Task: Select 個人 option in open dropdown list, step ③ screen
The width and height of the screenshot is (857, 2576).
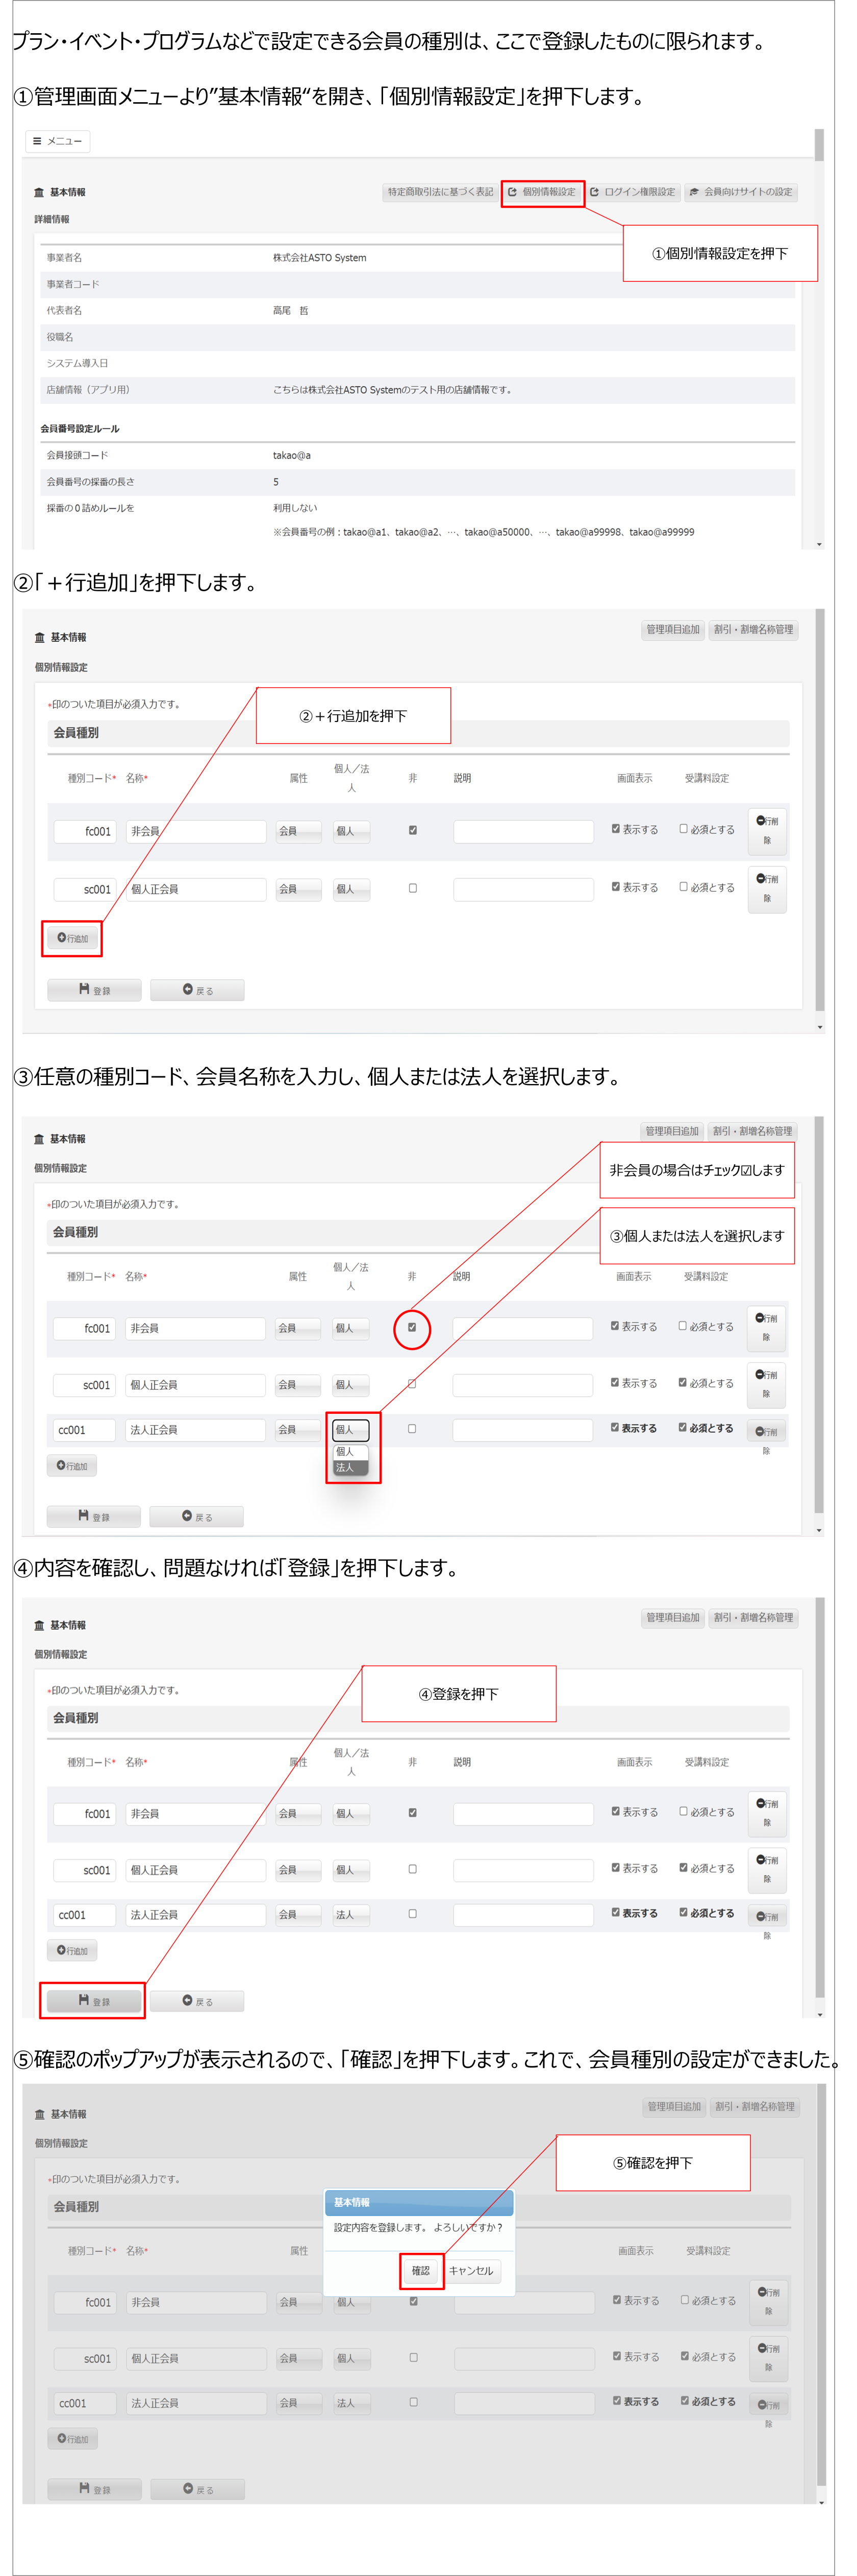Action: [350, 1452]
